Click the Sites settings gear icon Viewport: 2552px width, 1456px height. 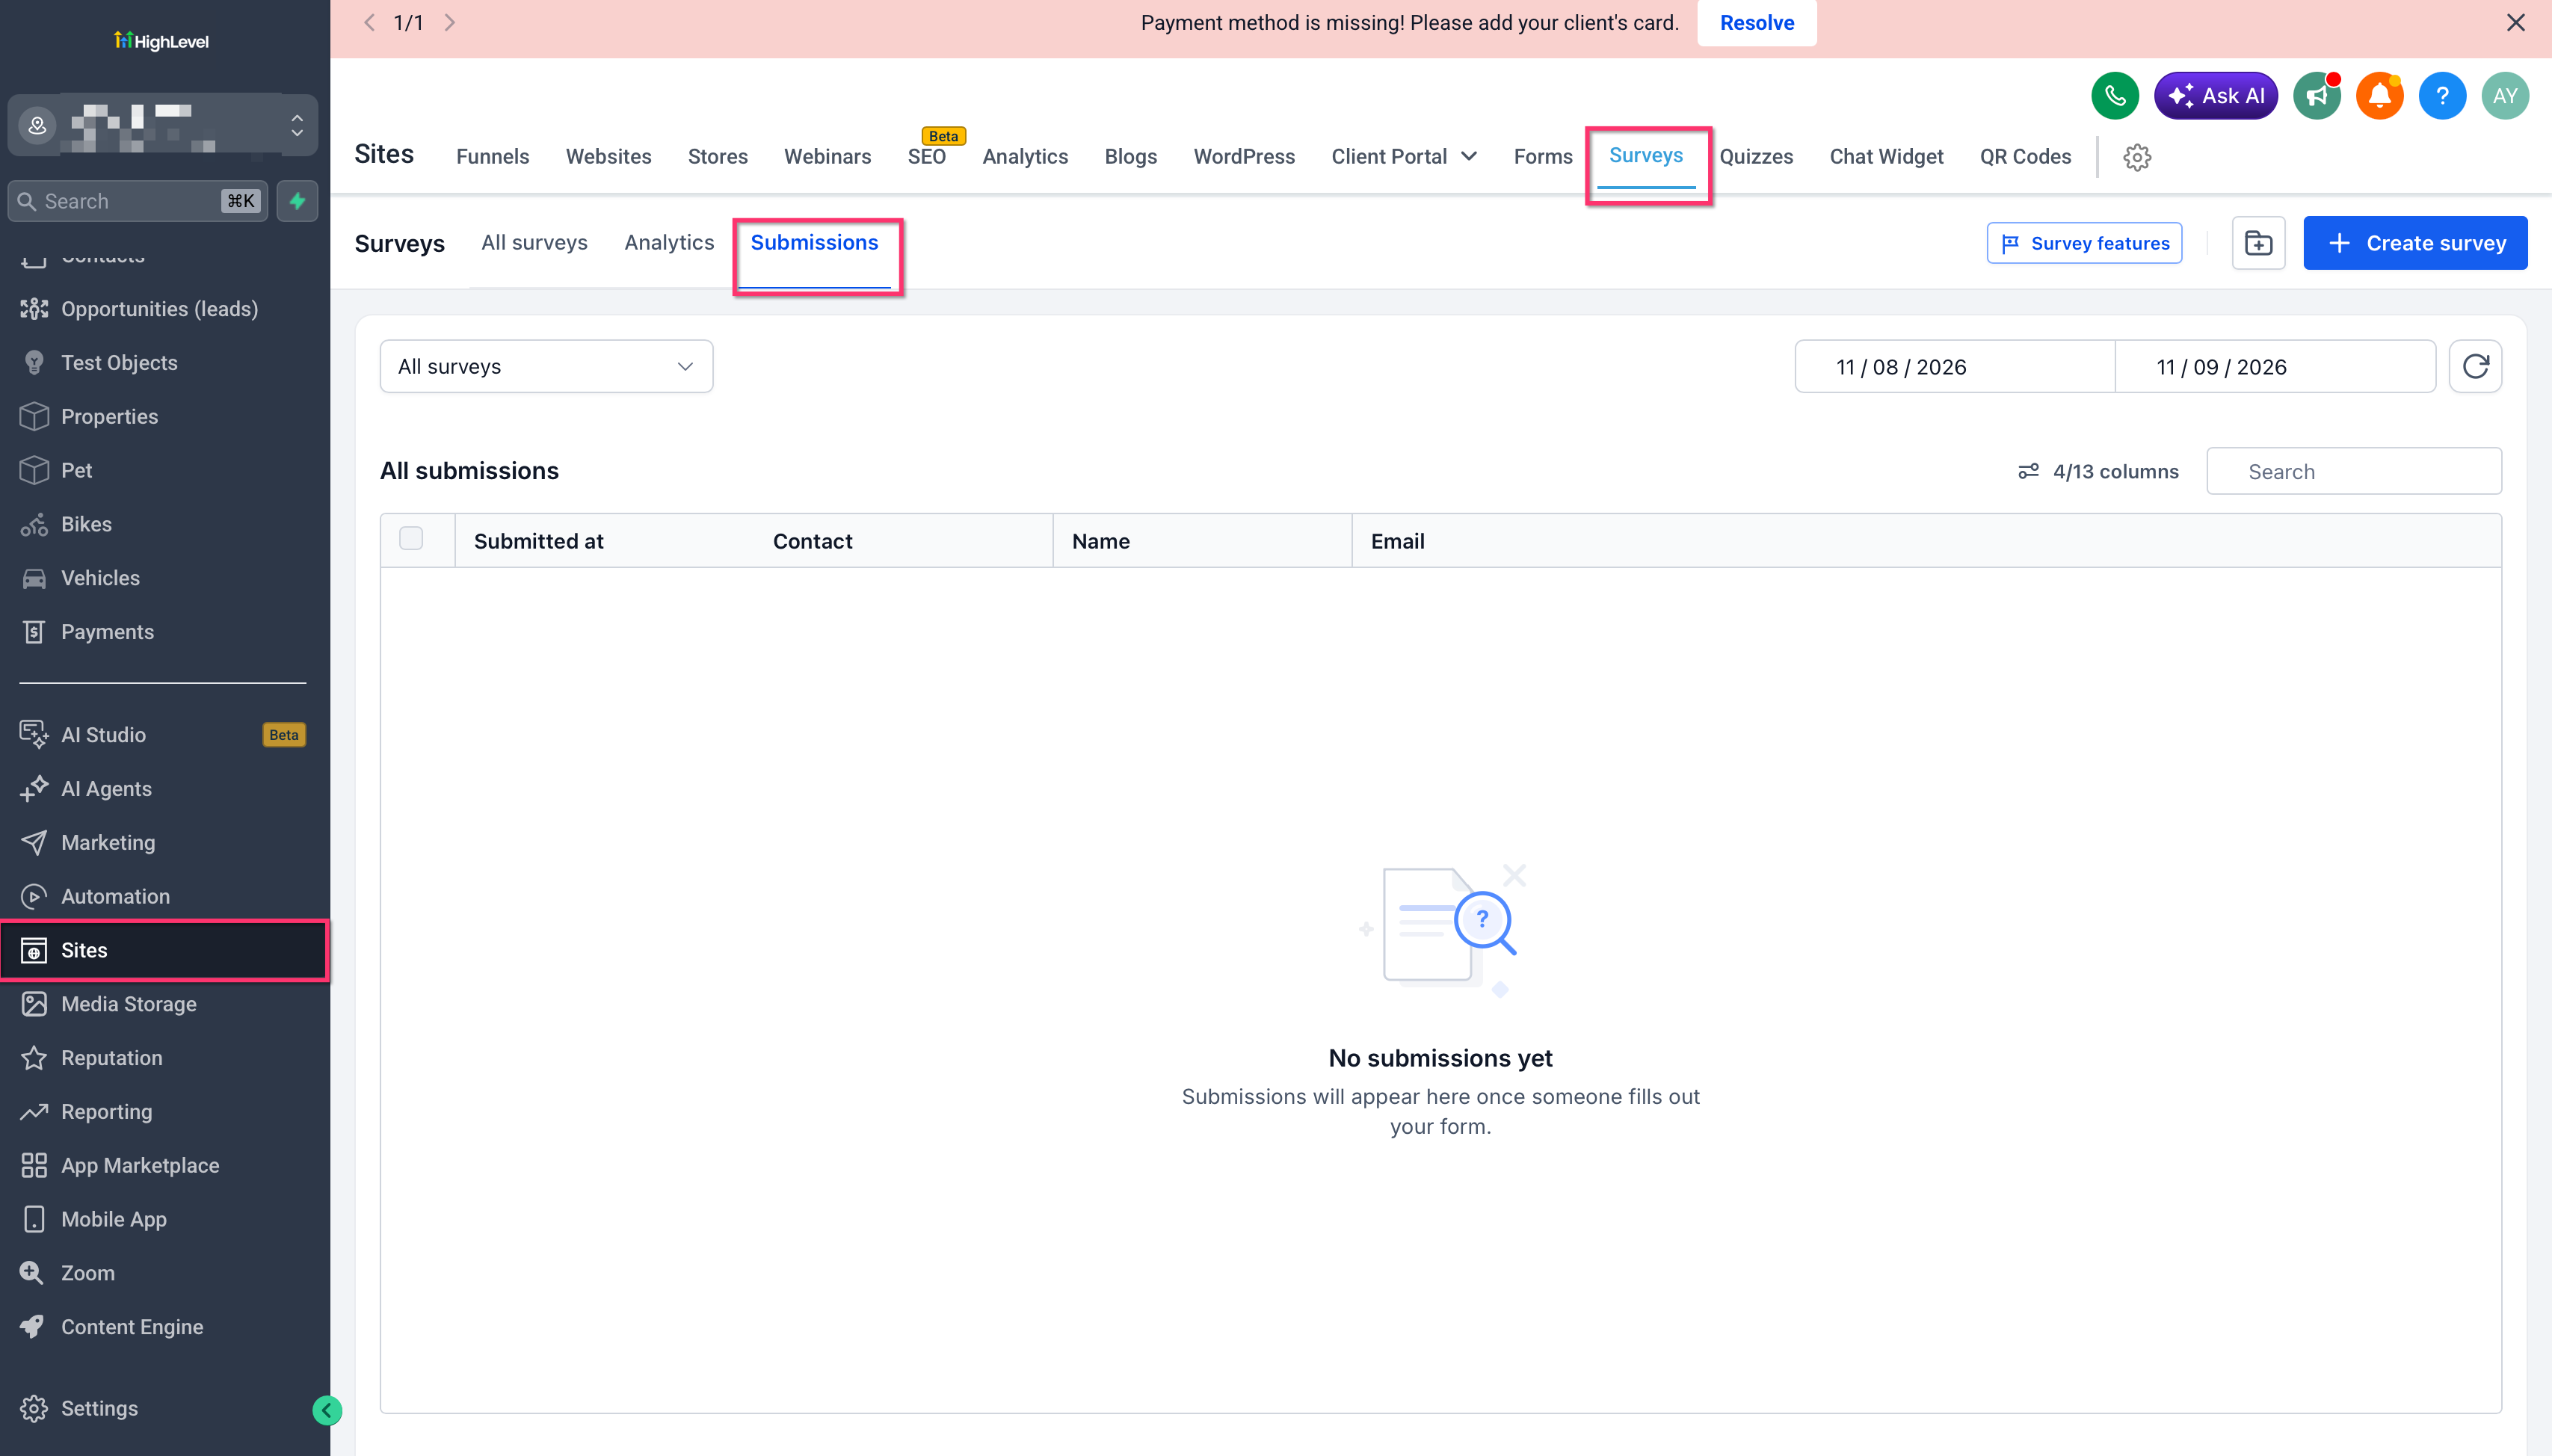pyautogui.click(x=2137, y=157)
